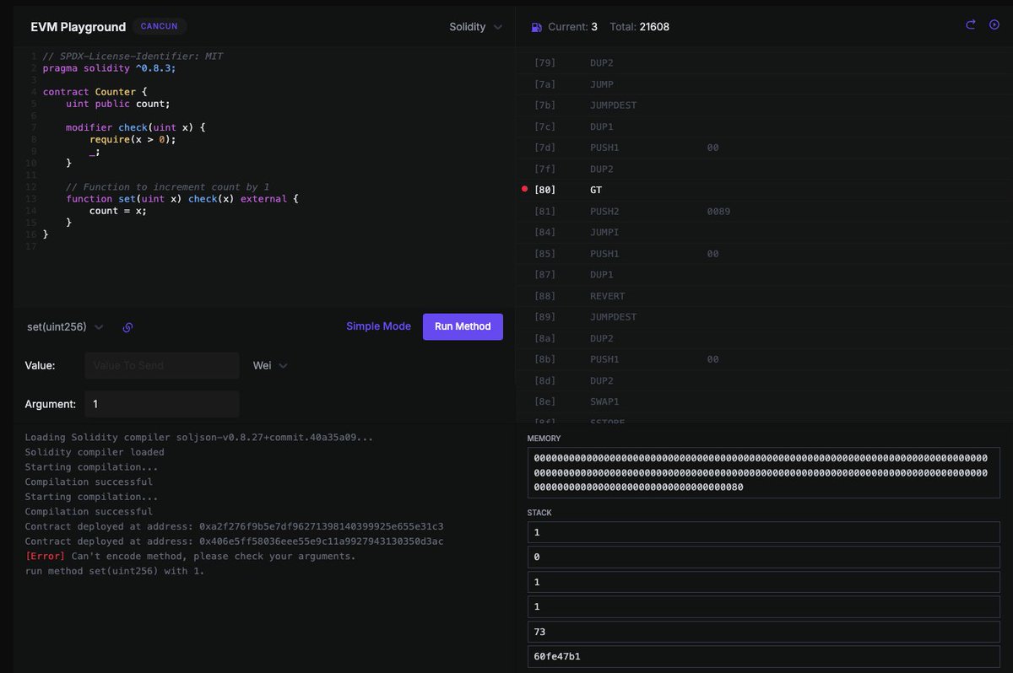Focus the Value To Send field

pyautogui.click(x=162, y=366)
